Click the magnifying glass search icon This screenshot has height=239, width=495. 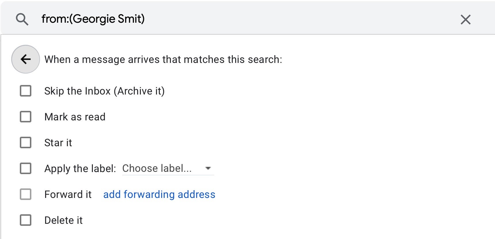click(x=22, y=20)
